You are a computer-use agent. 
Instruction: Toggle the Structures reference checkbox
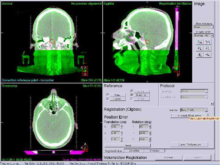[132, 95]
